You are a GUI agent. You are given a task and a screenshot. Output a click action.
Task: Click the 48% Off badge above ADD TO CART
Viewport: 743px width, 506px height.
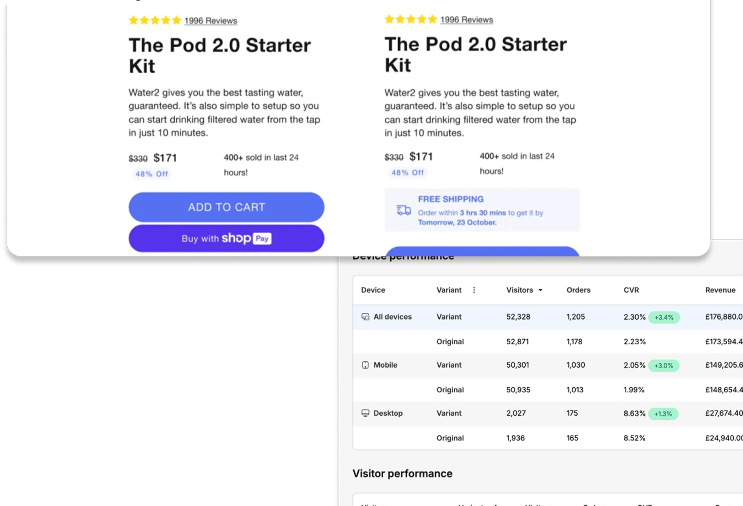[x=151, y=174]
